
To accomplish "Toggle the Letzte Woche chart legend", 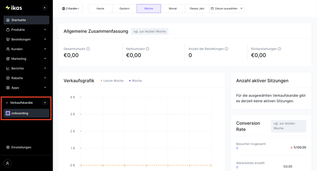I will (x=112, y=81).
